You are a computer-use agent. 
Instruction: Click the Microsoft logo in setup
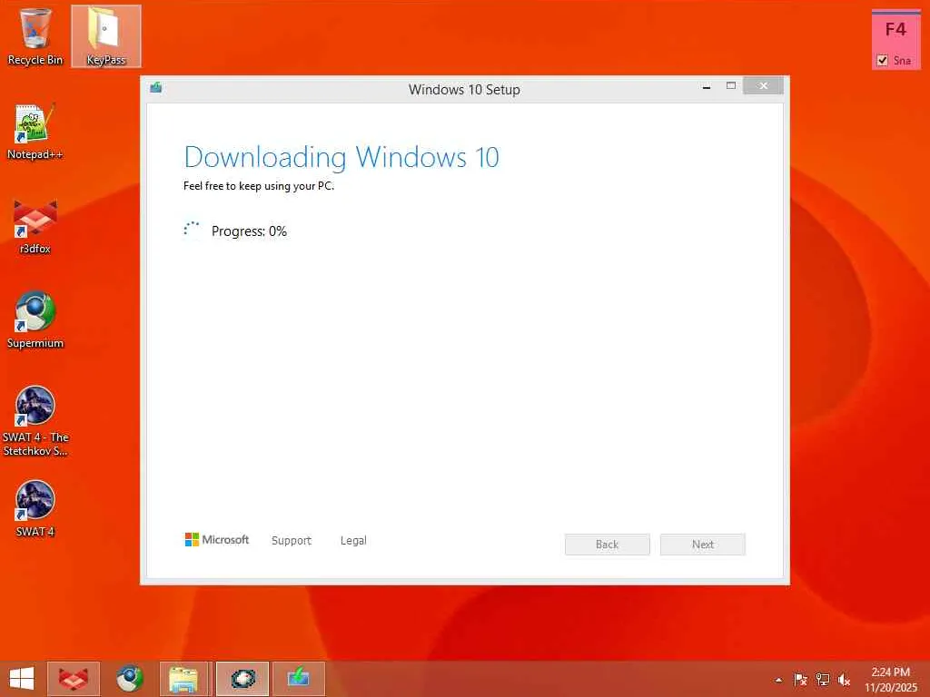coord(216,539)
